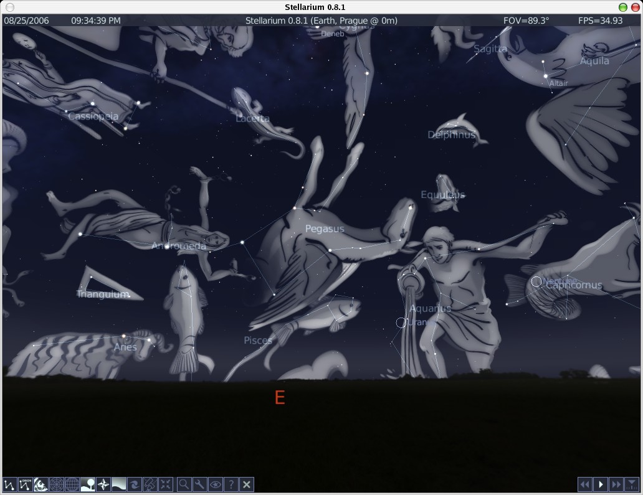
Task: Click the Andromeda constellation label
Action: pos(179,246)
